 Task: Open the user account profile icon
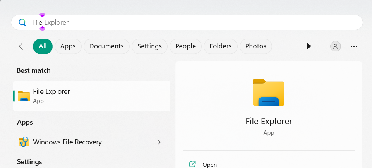[335, 46]
